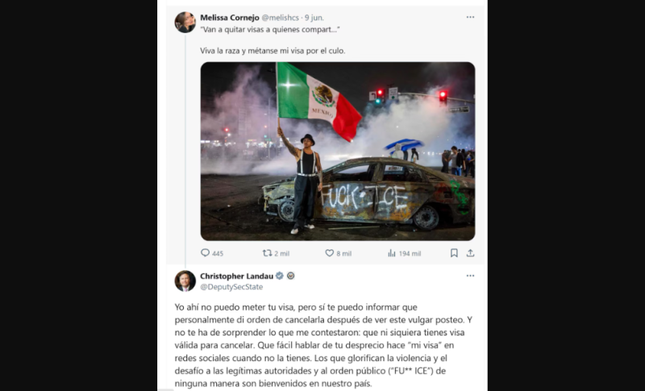Image resolution: width=645 pixels, height=391 pixels.
Task: Share Melissa Cornejo's tweet
Action: 470,253
